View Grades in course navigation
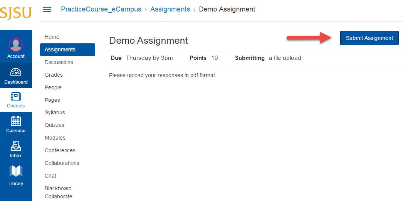 point(54,75)
